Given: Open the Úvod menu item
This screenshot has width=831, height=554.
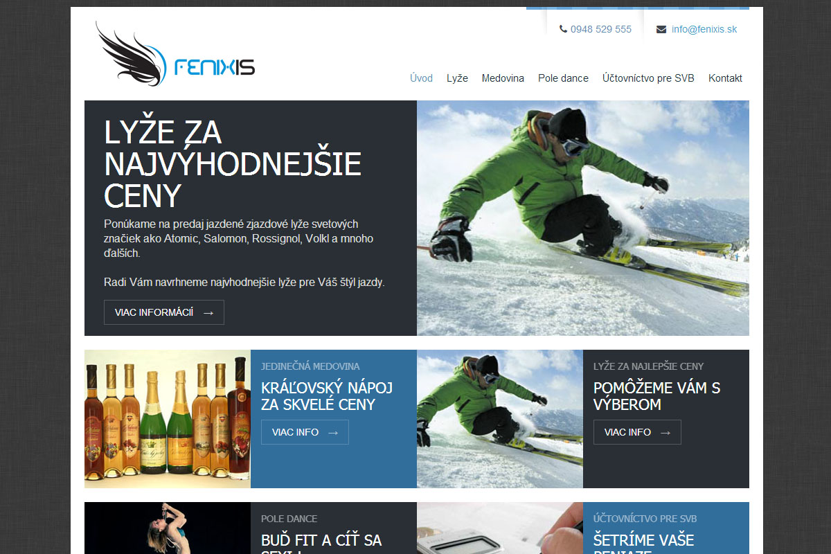Looking at the screenshot, I should coord(421,78).
